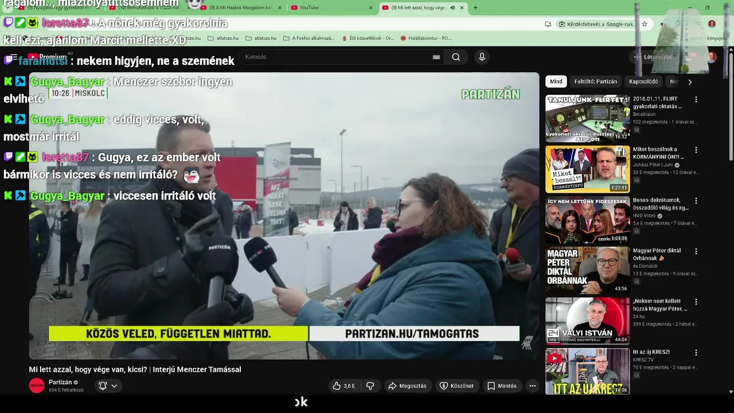Click the Létrehozás create button

652,57
